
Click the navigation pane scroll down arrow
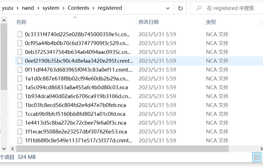pos(4,149)
